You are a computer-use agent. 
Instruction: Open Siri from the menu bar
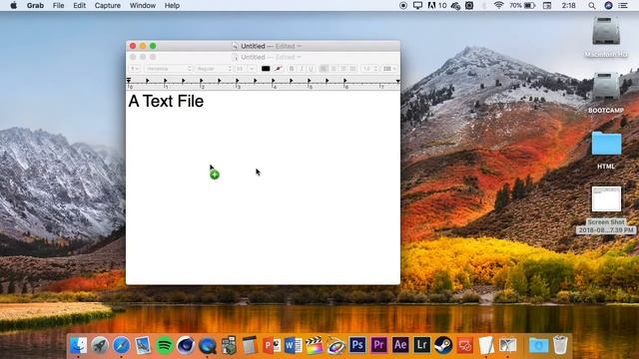click(x=608, y=6)
